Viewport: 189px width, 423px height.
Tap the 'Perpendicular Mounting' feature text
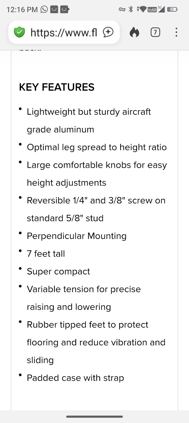click(x=77, y=236)
